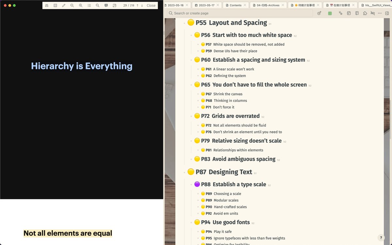
Task: Click text 'Hand-crafted scales'
Action: click(x=230, y=207)
